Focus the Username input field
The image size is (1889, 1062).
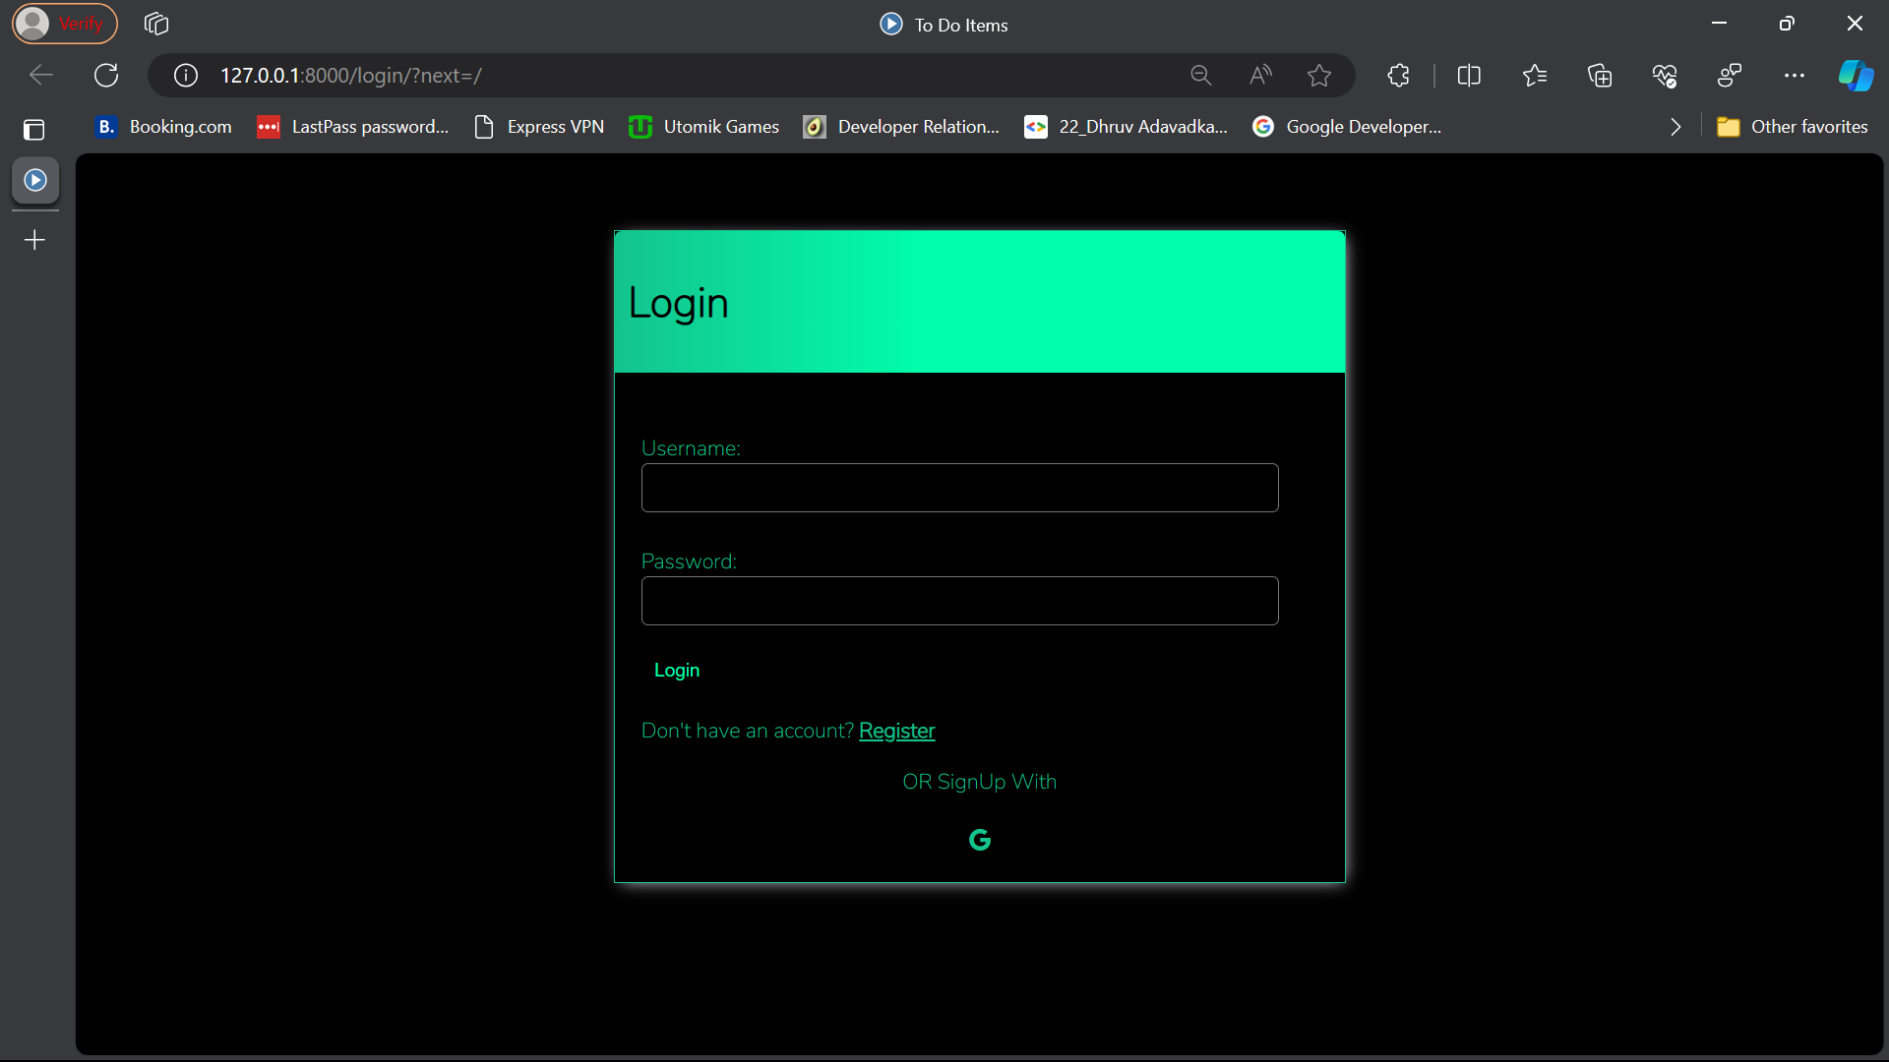point(960,488)
